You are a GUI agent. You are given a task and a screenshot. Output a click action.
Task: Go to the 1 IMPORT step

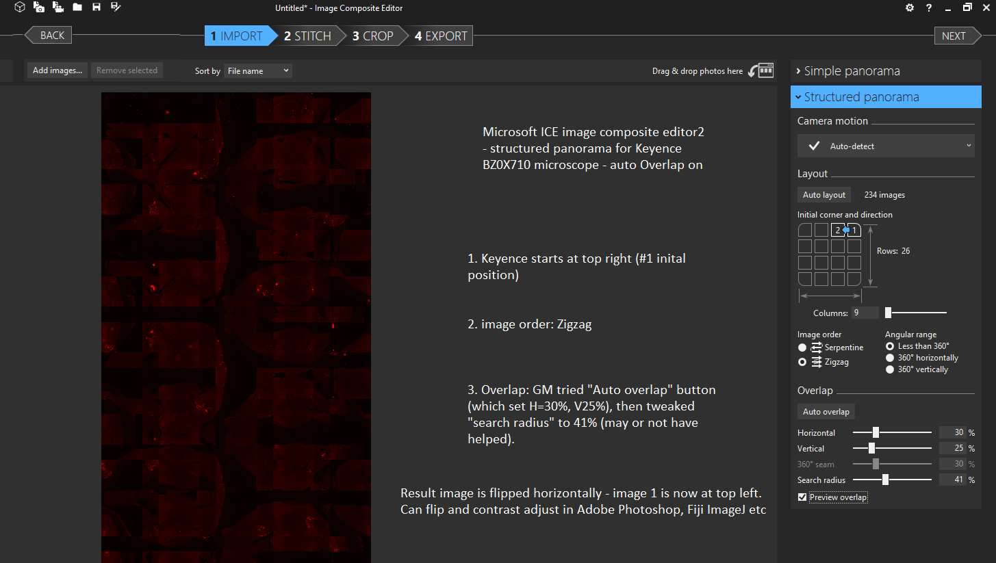tap(241, 36)
